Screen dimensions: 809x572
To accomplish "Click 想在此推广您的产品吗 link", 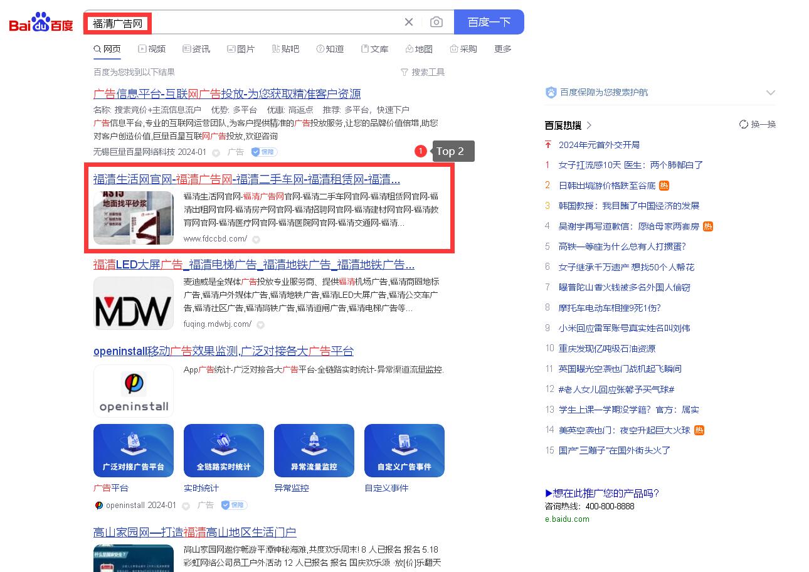I will point(602,493).
